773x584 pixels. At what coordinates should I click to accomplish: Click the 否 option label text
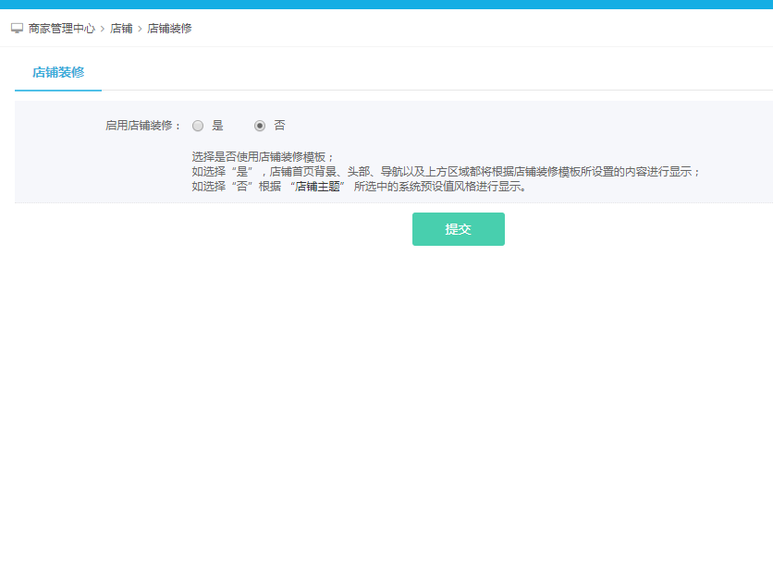[x=279, y=126]
